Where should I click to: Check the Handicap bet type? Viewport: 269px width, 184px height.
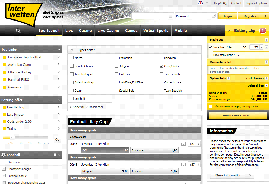tap(161, 58)
